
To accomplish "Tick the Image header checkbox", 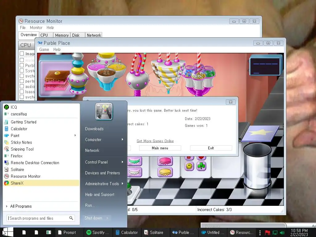I will click(22, 54).
